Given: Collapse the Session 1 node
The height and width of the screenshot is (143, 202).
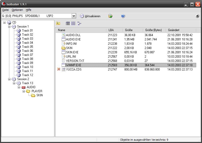Looking at the screenshot, I should click(x=9, y=27).
